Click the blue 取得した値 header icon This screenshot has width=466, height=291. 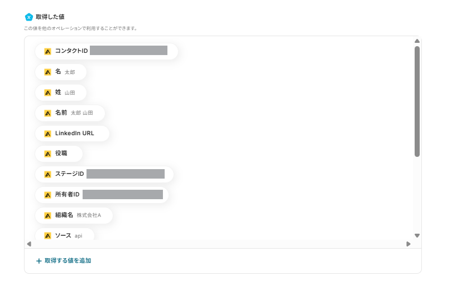pos(29,17)
